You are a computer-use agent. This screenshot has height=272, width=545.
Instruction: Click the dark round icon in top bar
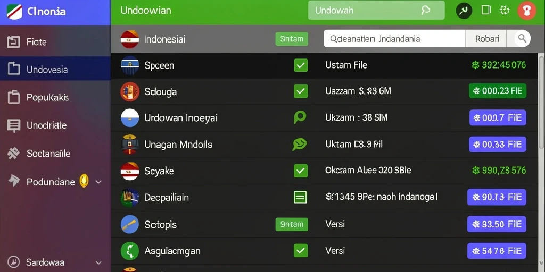pos(464,11)
